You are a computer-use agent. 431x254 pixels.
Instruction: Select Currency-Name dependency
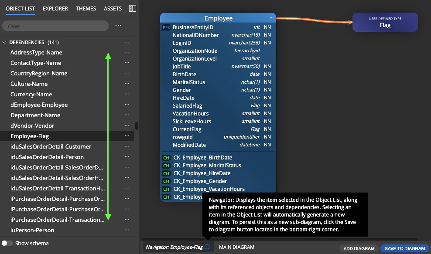click(x=31, y=94)
